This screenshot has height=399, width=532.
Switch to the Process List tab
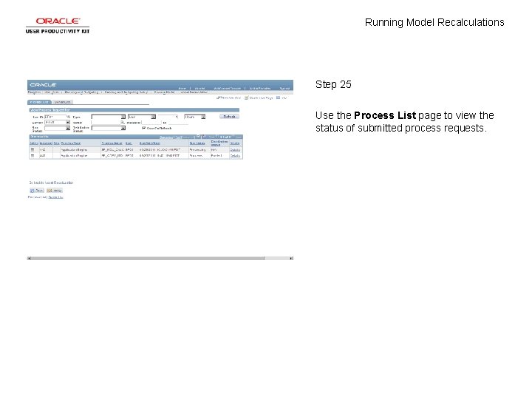pyautogui.click(x=39, y=102)
